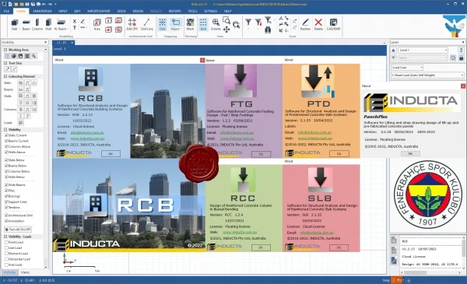The height and width of the screenshot is (284, 467).
Task: Switch to the Views tab at panel bottom
Action: [25, 272]
